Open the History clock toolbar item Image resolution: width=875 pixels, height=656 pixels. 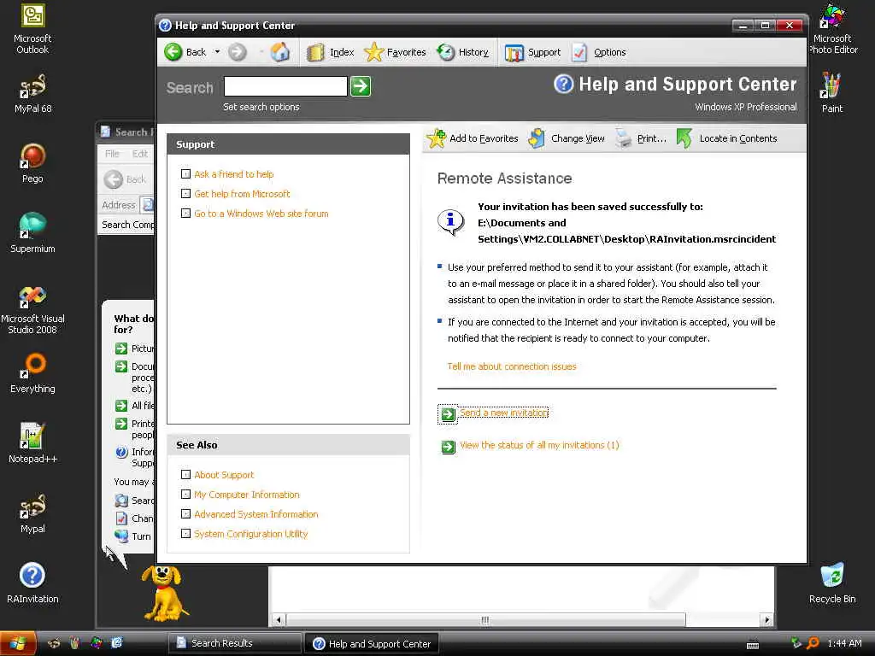click(462, 52)
